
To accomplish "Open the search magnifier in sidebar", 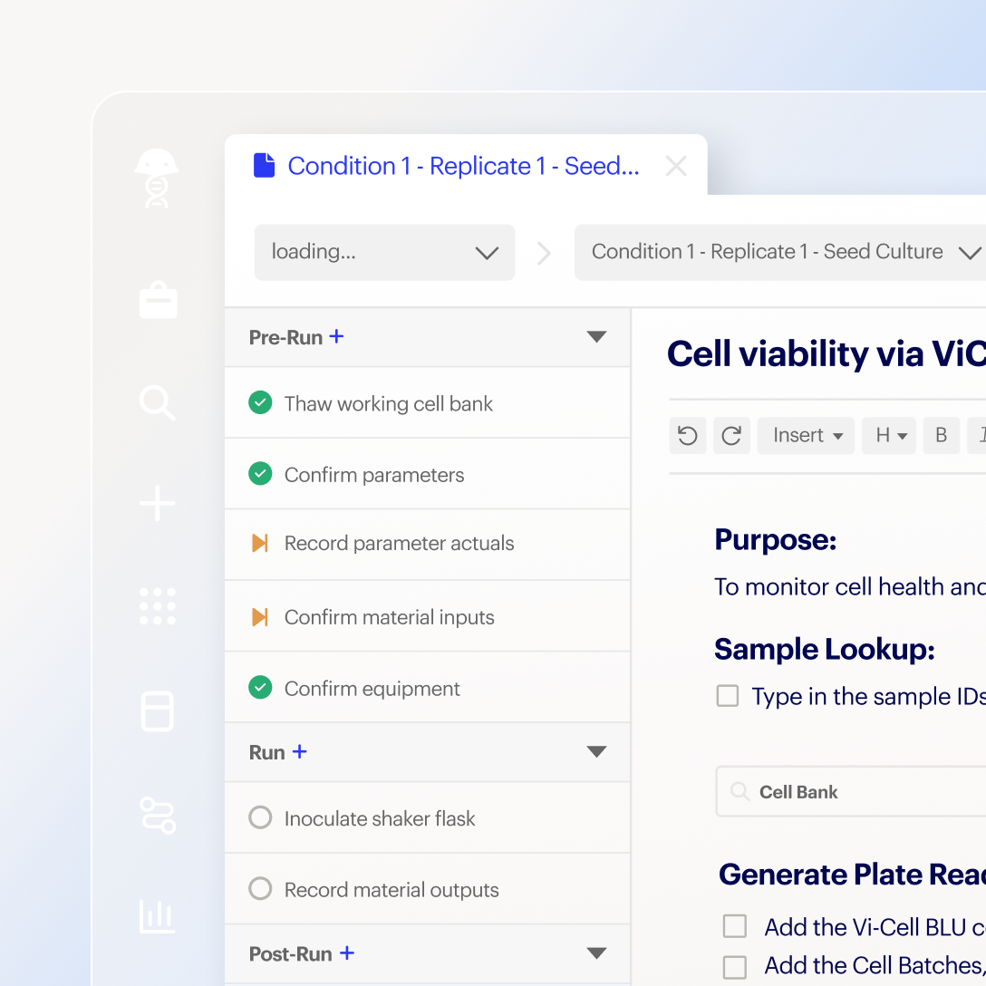I will 157,402.
